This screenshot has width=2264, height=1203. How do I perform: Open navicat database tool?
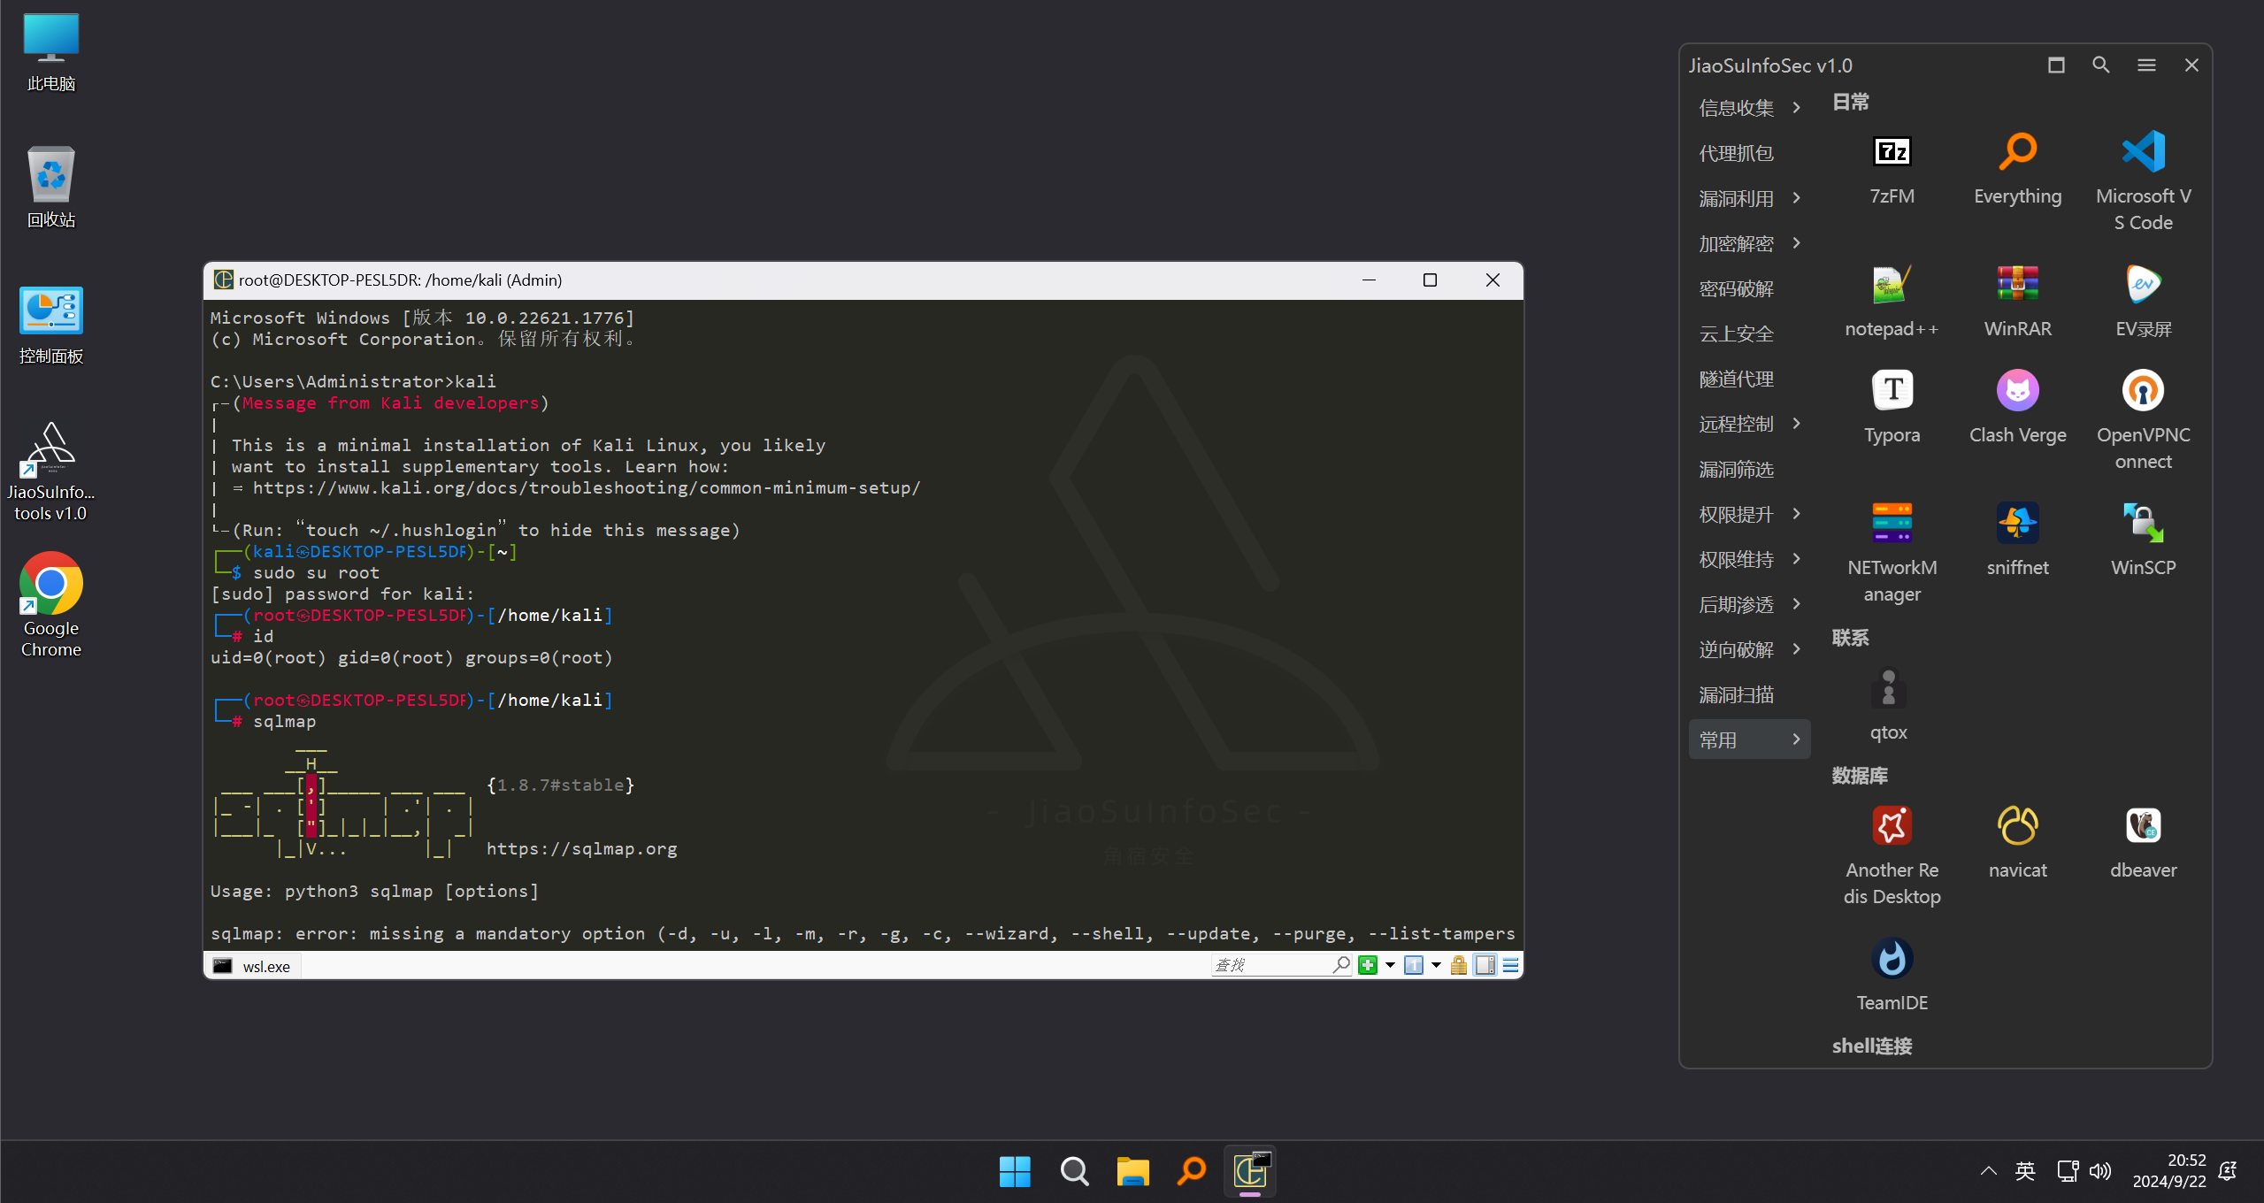pyautogui.click(x=2017, y=844)
